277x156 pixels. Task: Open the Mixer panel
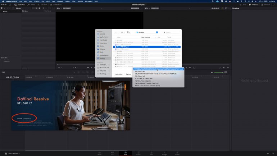(244, 5)
